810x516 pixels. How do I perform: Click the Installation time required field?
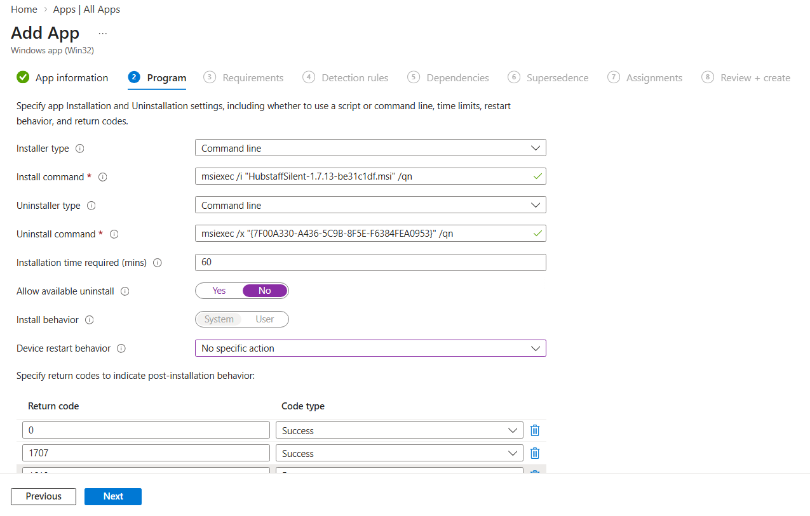coord(370,262)
